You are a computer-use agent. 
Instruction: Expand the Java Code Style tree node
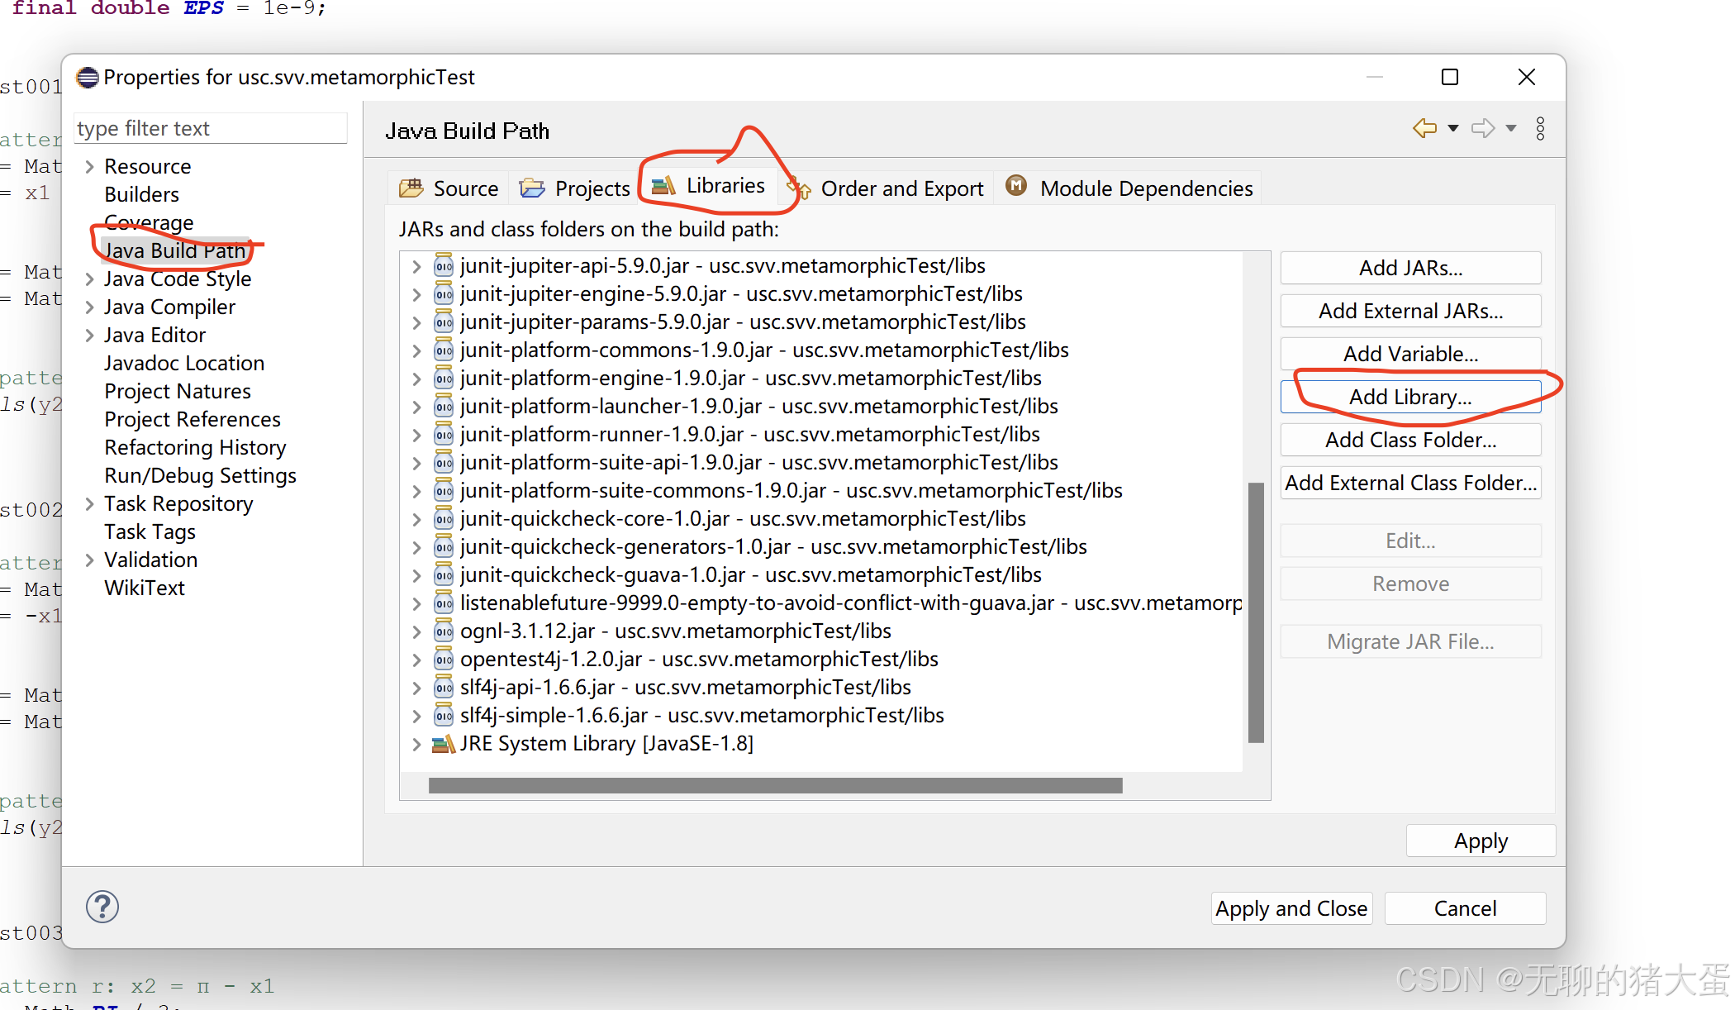[x=90, y=279]
